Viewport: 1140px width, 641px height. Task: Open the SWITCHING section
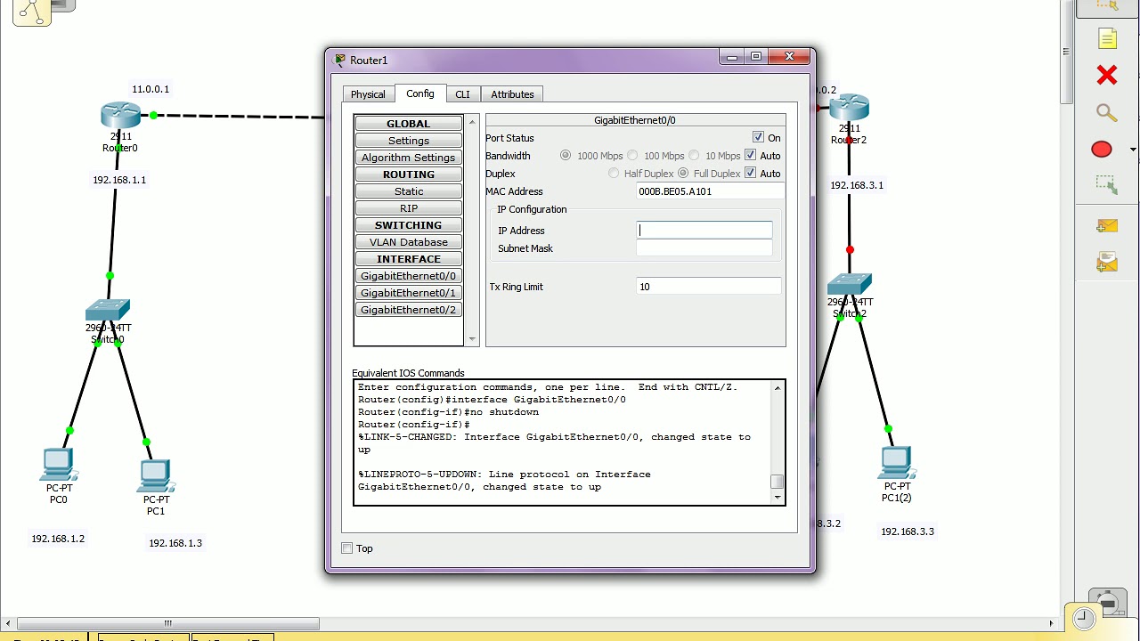point(409,225)
